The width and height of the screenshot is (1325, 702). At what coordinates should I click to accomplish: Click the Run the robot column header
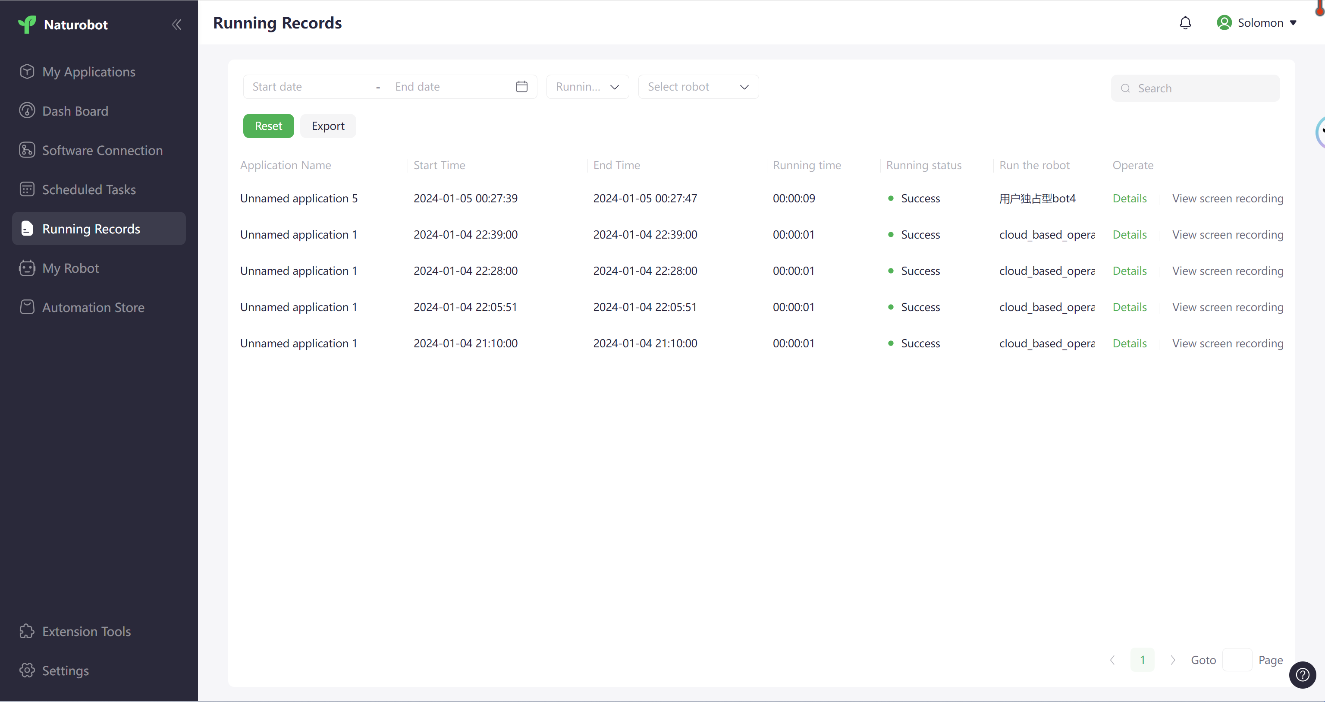[x=1034, y=165]
